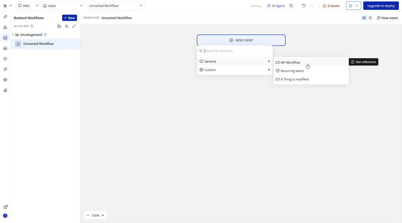Viewport: 402px width, 223px height.
Task: Expand the workflows panel with arrows icon
Action: [74, 26]
